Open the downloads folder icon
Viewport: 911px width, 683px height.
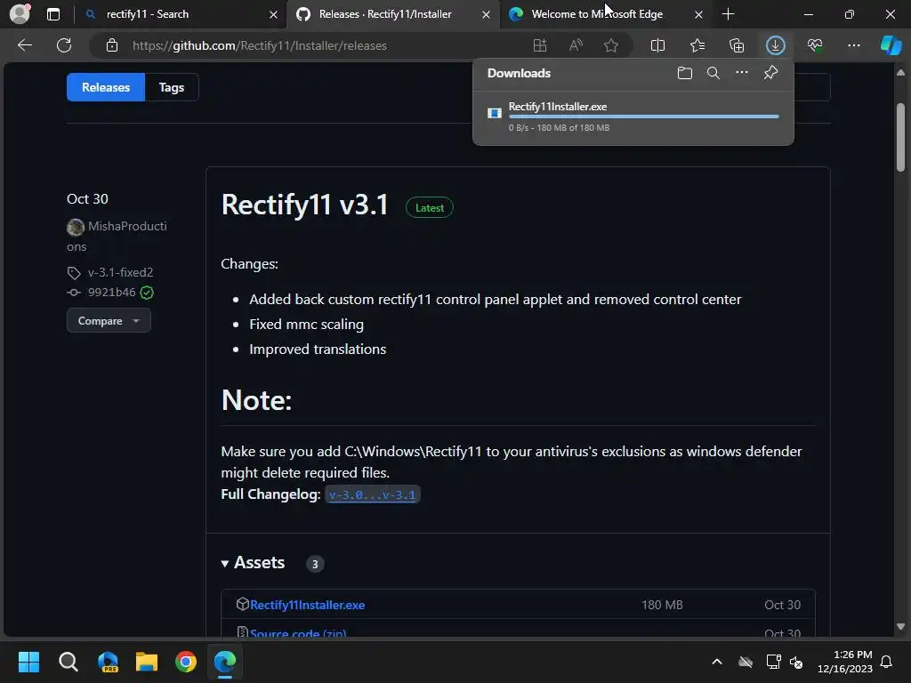[685, 73]
